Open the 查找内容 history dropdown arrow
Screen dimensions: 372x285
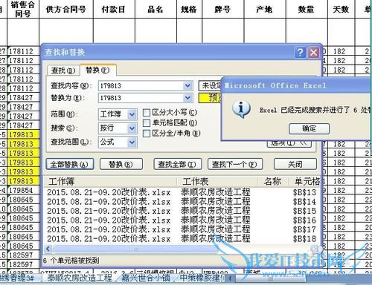pyautogui.click(x=187, y=86)
